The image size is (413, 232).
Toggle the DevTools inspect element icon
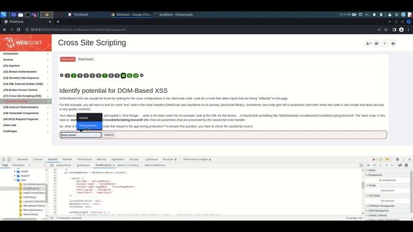(4, 159)
